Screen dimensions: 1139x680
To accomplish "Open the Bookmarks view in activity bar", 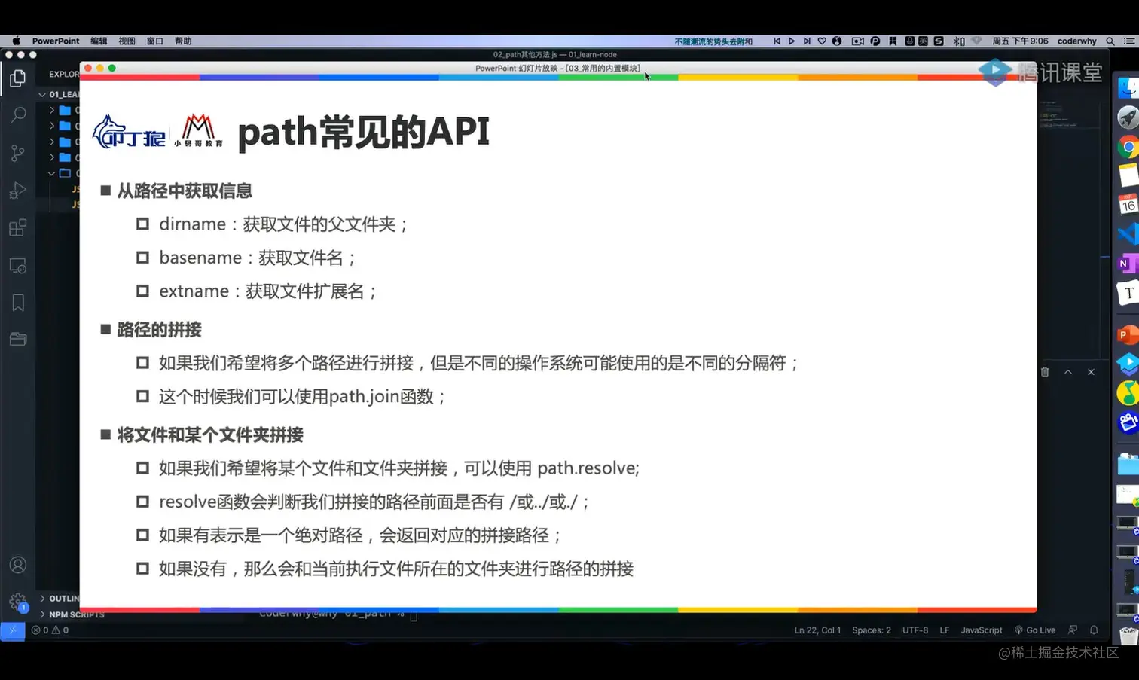I will 18,303.
